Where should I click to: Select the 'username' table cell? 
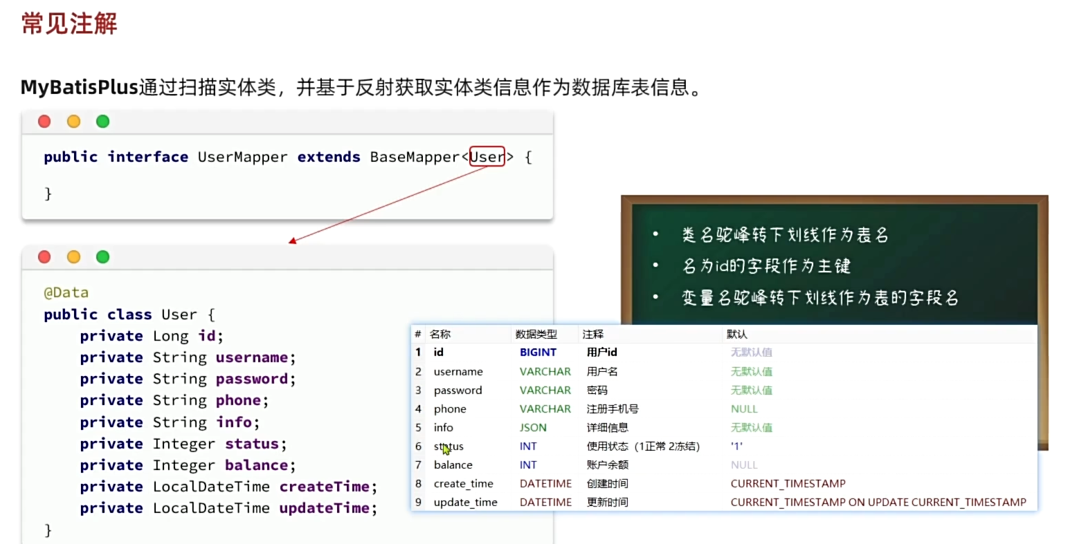pos(458,371)
